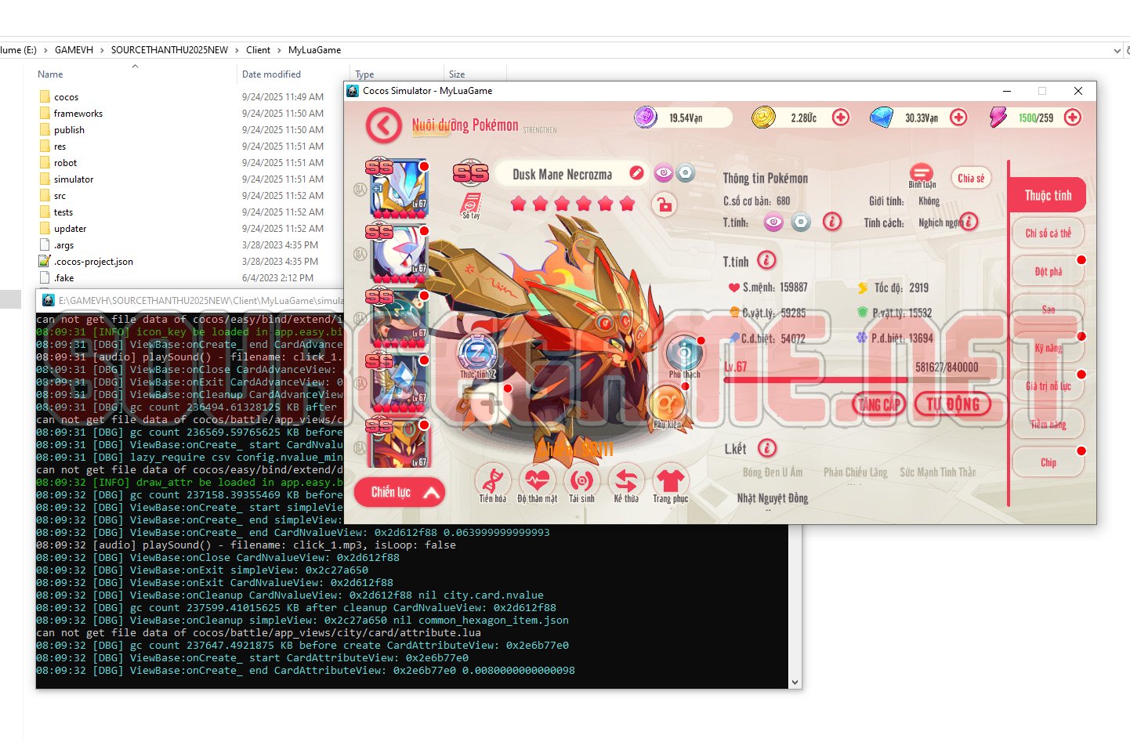
Task: Open the Phù thạch stone icon
Action: (684, 353)
